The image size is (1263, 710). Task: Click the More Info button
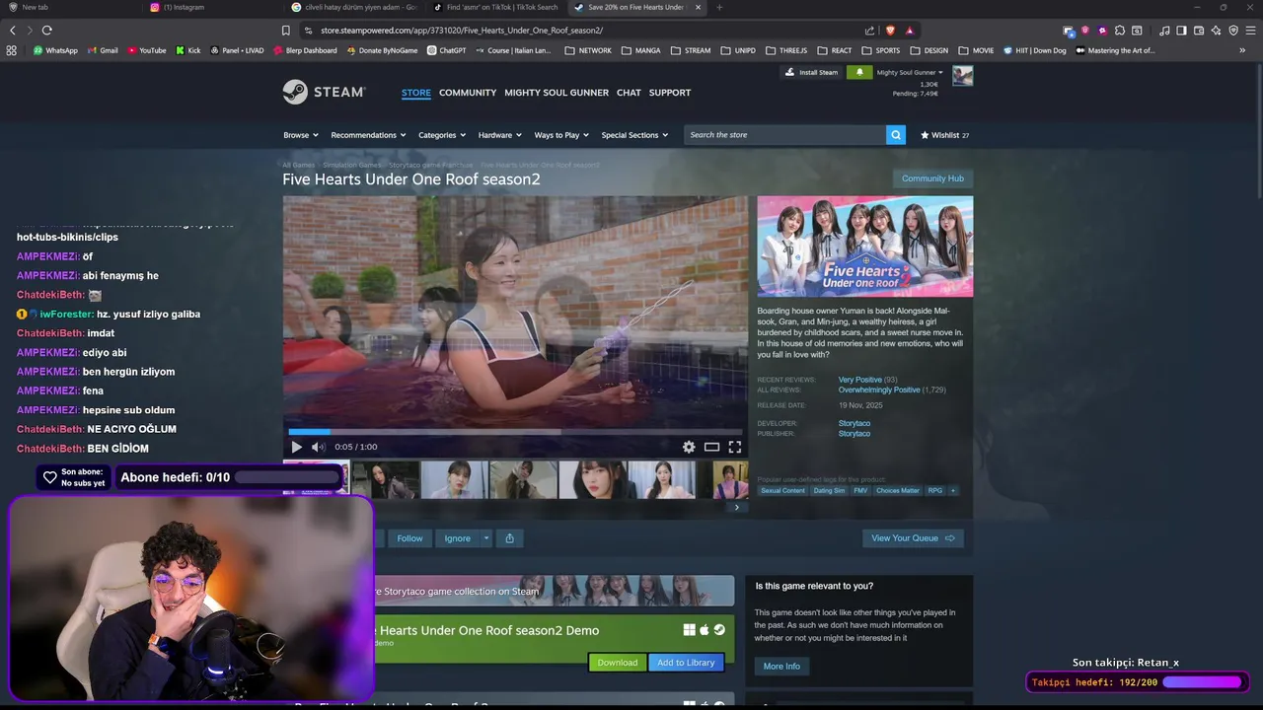[x=781, y=667]
